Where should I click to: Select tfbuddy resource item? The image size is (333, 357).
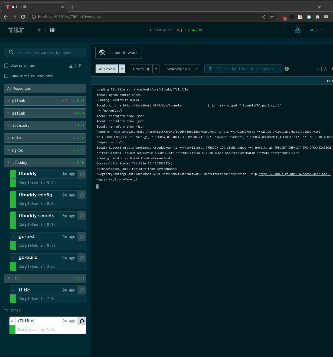coord(48,178)
